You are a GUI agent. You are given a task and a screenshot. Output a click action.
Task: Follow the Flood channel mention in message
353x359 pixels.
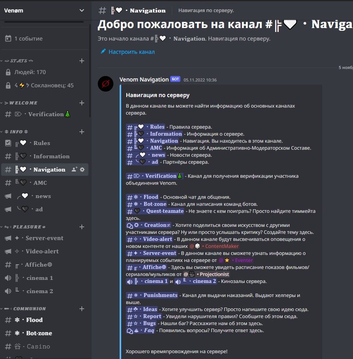coord(142,197)
